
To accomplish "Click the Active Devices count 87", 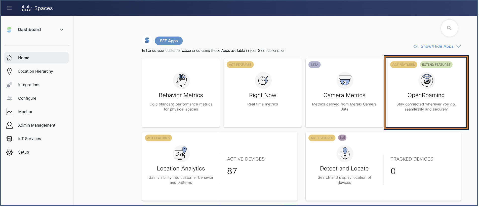I will click(232, 171).
